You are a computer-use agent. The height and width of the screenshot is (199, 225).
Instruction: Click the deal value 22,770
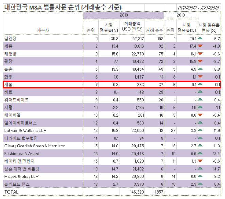click(138, 54)
